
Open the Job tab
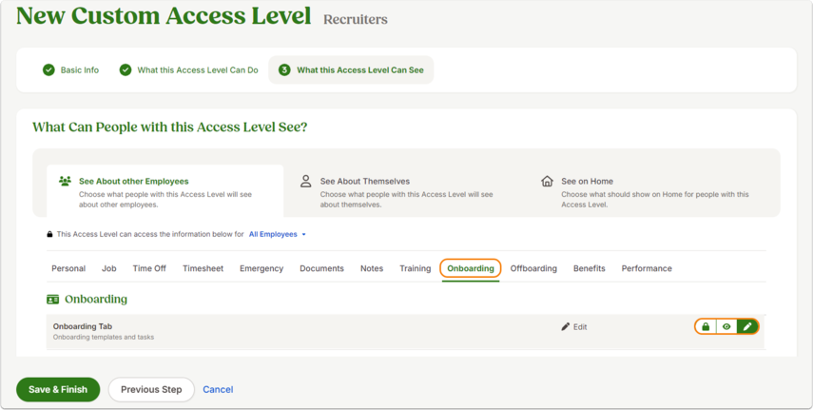[x=109, y=268]
